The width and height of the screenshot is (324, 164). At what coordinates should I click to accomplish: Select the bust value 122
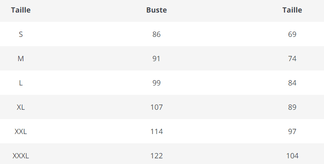pos(156,155)
